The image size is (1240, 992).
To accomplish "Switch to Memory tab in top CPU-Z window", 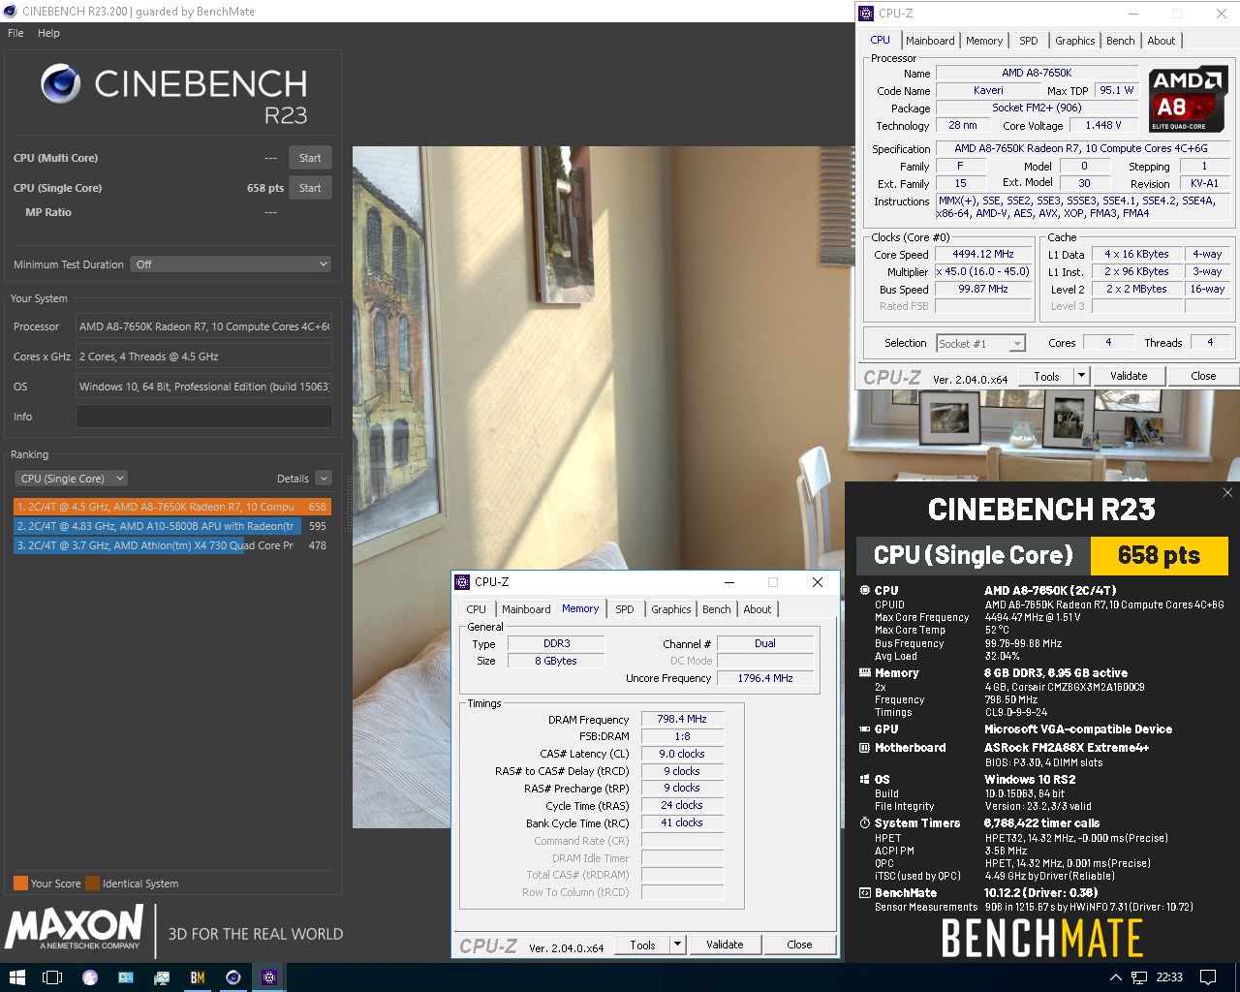I will (984, 41).
